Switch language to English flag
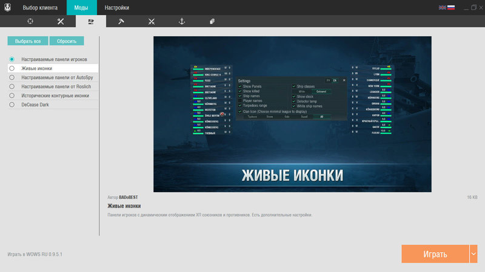The width and height of the screenshot is (485, 272). (x=443, y=7)
